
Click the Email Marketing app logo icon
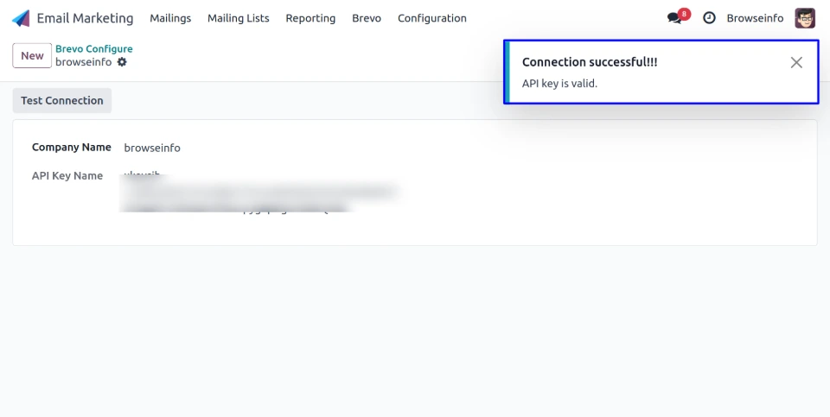click(21, 18)
